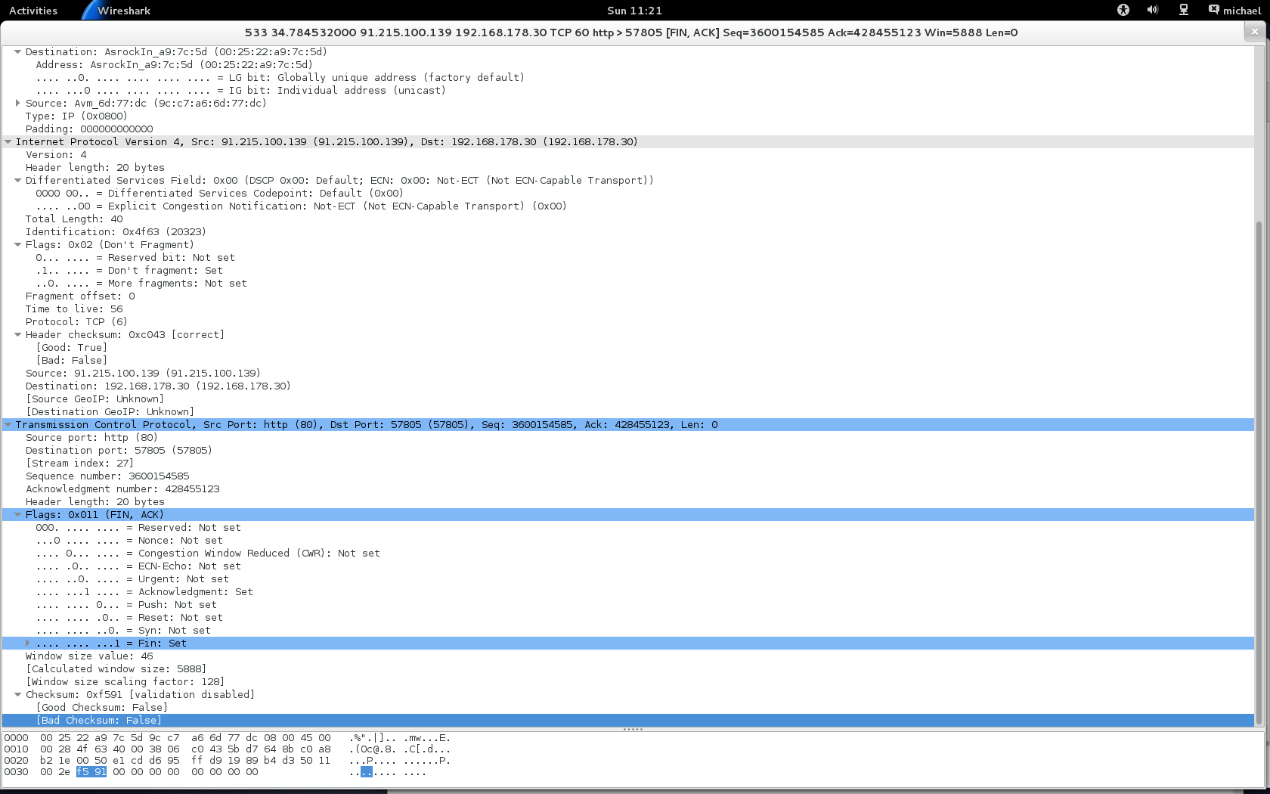
Task: Select the Fragment offset: 0 row
Action: pyautogui.click(x=628, y=296)
